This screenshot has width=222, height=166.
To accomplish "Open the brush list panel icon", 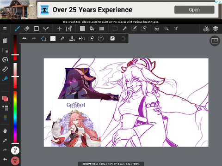I will tap(5, 108).
